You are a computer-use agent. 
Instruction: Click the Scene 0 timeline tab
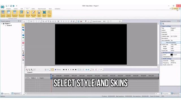coord(30,73)
